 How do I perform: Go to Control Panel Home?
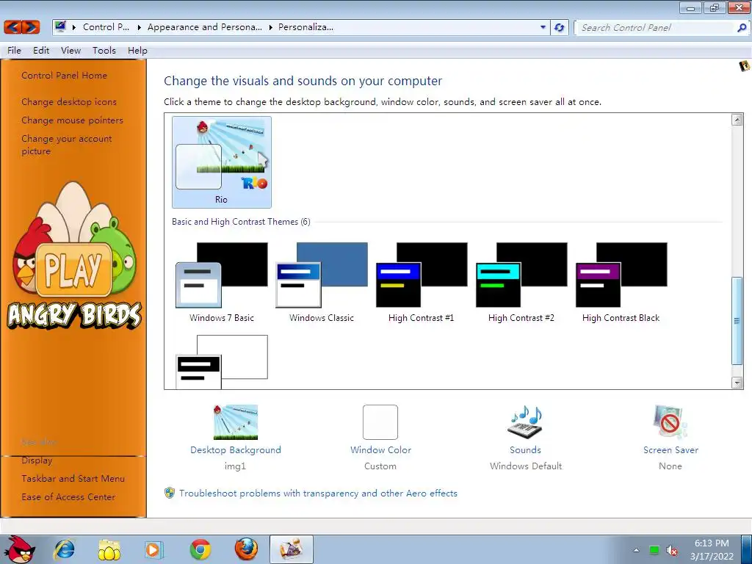pyautogui.click(x=65, y=76)
